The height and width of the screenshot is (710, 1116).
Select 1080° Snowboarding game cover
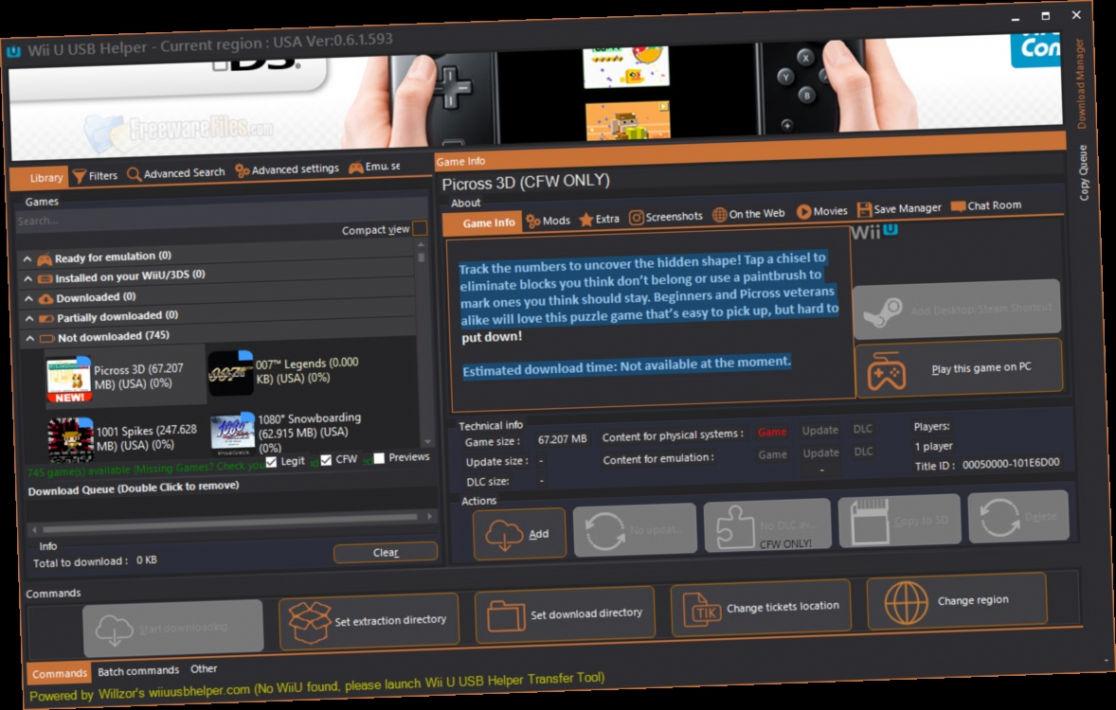pyautogui.click(x=233, y=432)
